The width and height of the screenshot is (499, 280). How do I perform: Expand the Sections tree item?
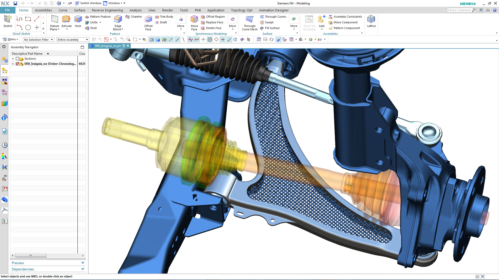coord(13,58)
